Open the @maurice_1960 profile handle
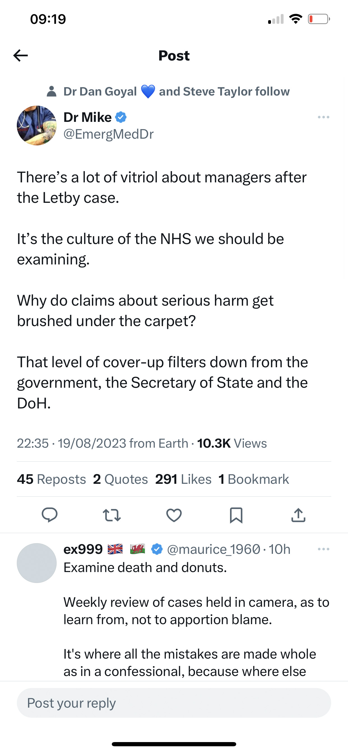The image size is (348, 753). tap(214, 549)
